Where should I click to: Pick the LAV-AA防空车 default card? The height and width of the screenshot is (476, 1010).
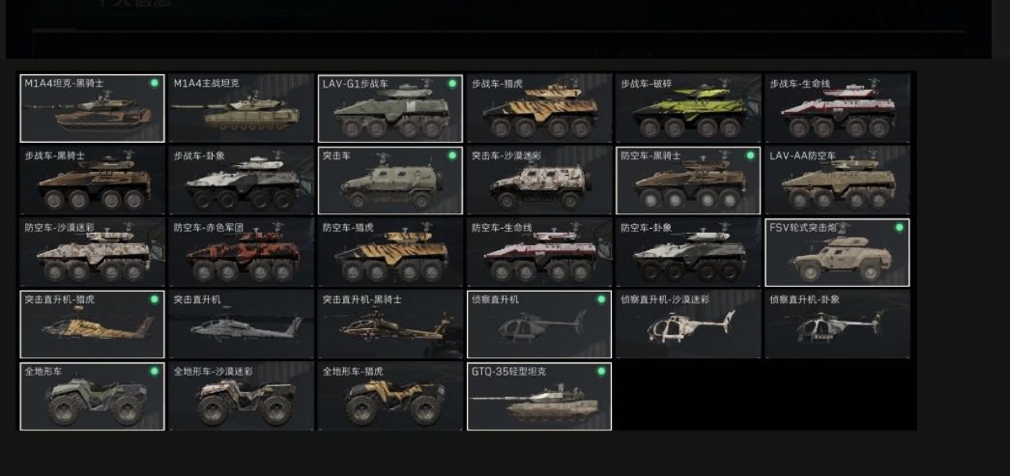tap(837, 181)
